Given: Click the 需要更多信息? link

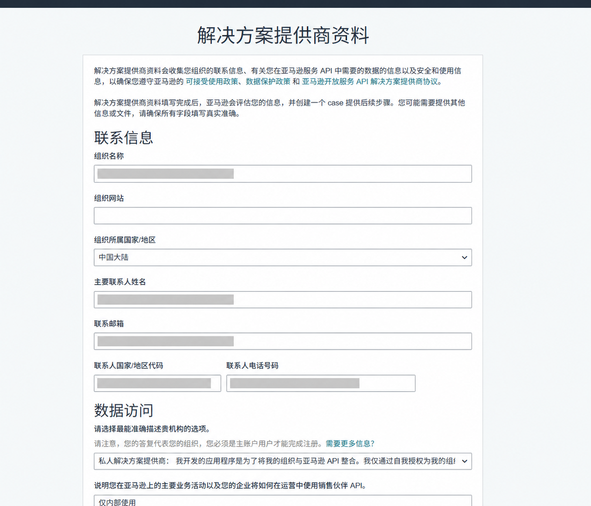Looking at the screenshot, I should tap(350, 444).
